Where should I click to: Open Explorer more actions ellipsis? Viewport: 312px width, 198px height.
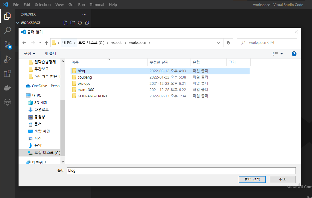click(x=84, y=14)
